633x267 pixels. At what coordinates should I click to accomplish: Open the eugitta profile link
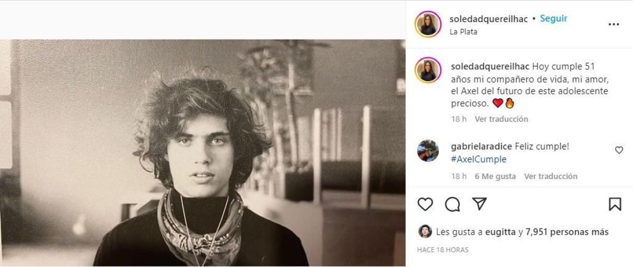[501, 232]
